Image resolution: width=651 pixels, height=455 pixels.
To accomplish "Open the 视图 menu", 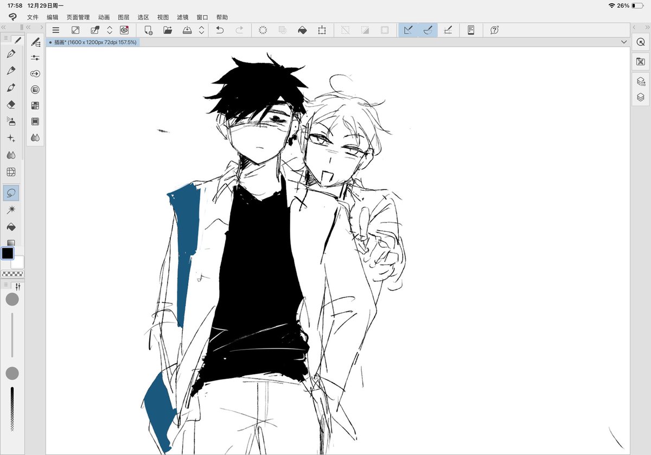I will tap(163, 17).
